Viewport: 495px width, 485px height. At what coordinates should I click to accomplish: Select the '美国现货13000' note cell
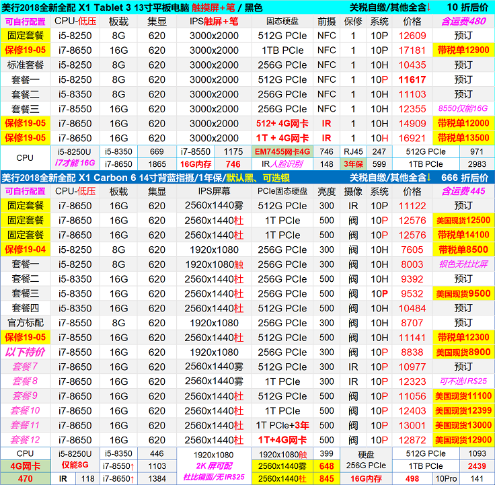(x=463, y=425)
